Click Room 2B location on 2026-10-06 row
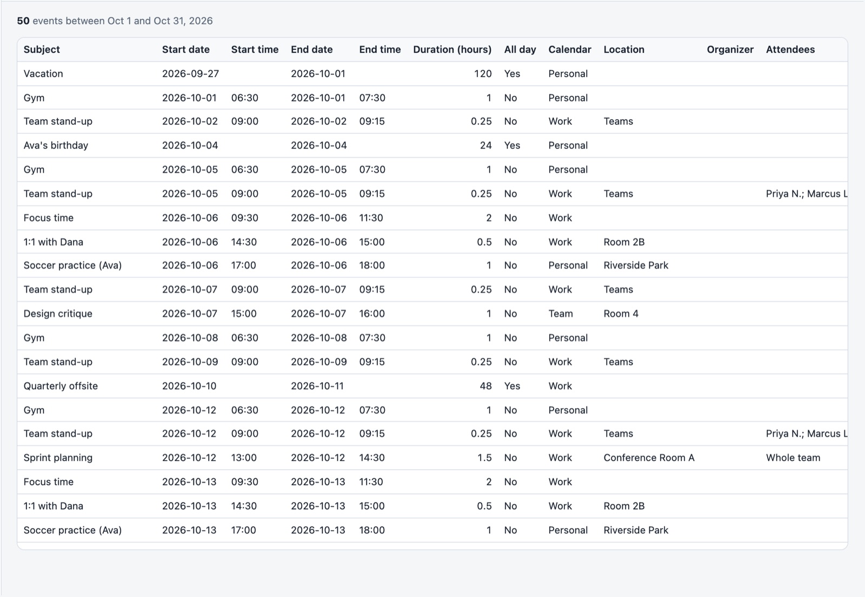865x597 pixels. 624,242
